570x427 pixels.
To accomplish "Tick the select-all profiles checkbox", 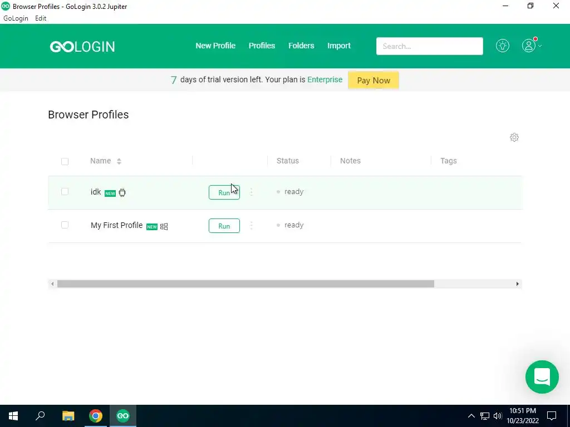I will point(65,161).
